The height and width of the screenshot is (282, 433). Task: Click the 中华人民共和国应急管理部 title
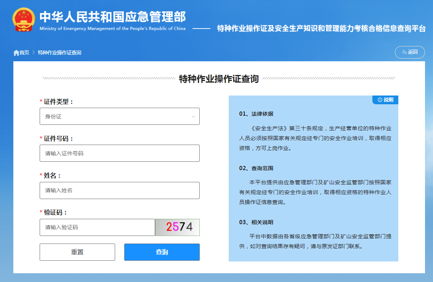(113, 17)
